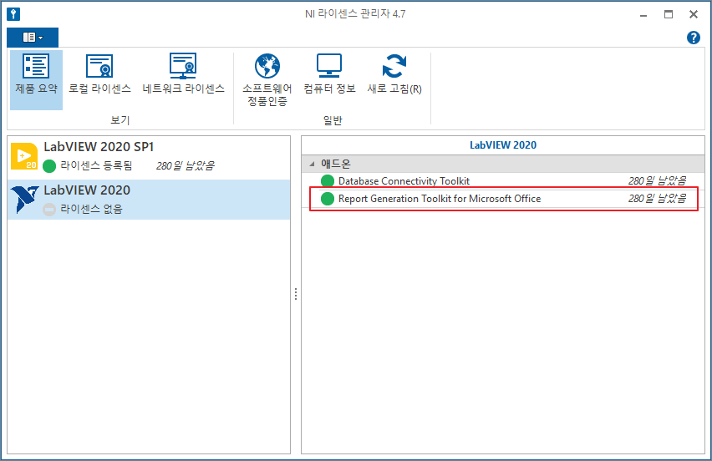Viewport: 712px width, 461px height.
Task: Click the key app icon in title bar
Action: pos(13,14)
